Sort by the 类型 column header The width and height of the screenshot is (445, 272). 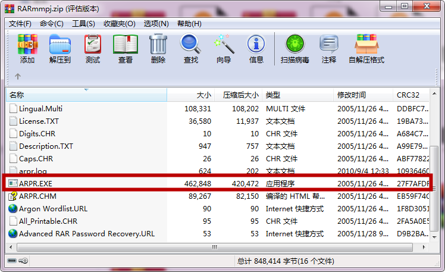point(297,95)
